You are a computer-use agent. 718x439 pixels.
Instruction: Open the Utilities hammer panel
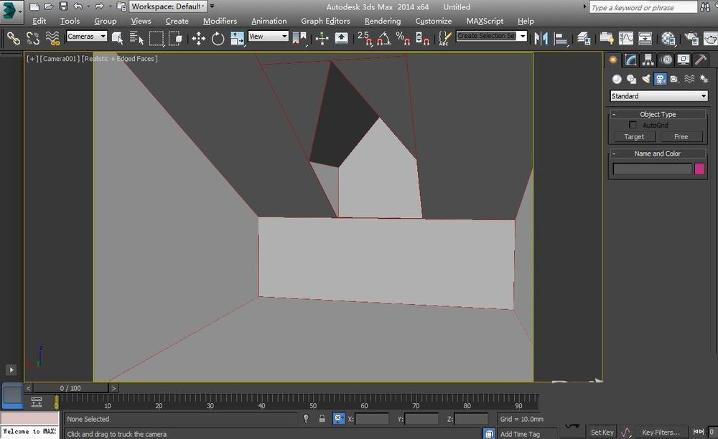700,60
